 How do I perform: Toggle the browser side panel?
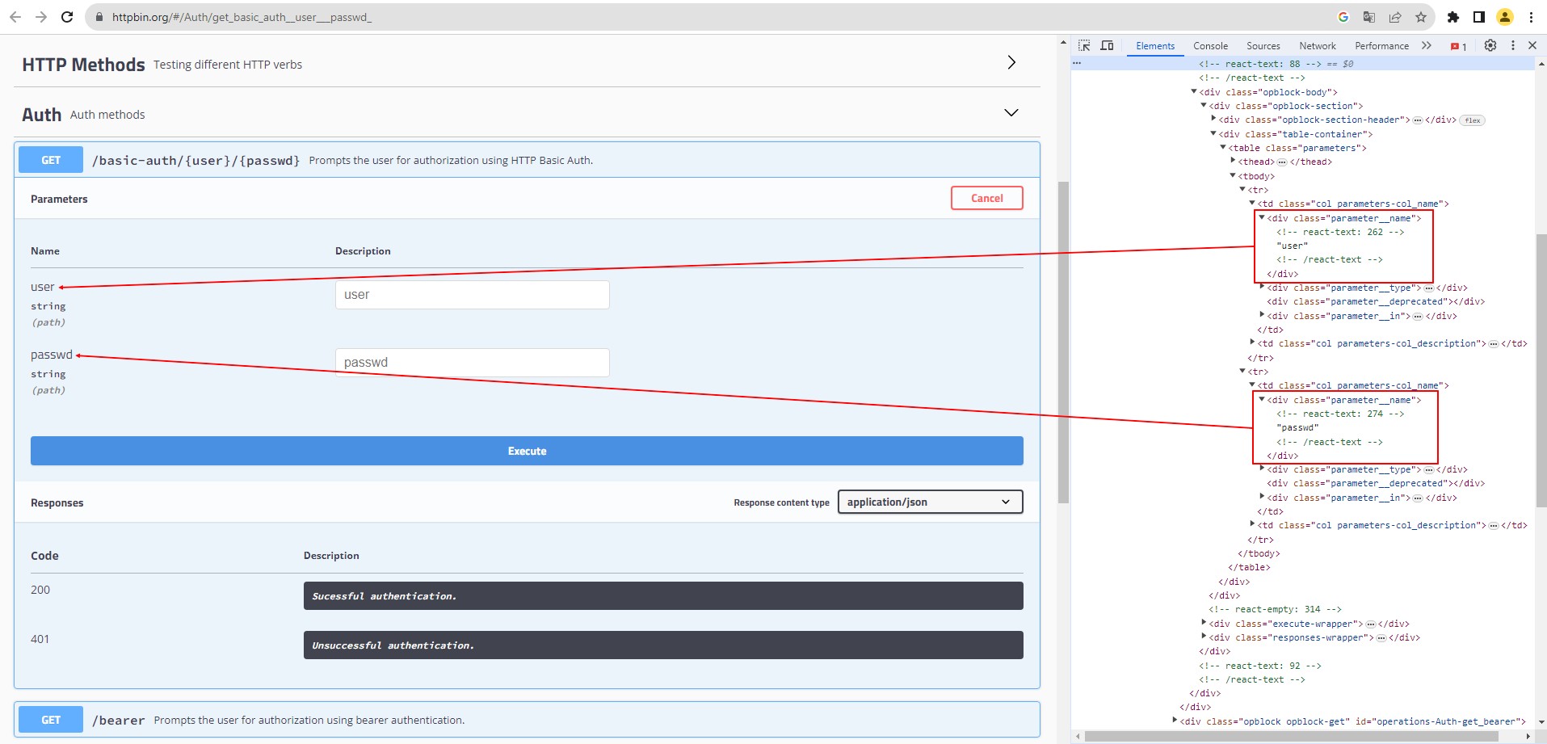(1479, 17)
